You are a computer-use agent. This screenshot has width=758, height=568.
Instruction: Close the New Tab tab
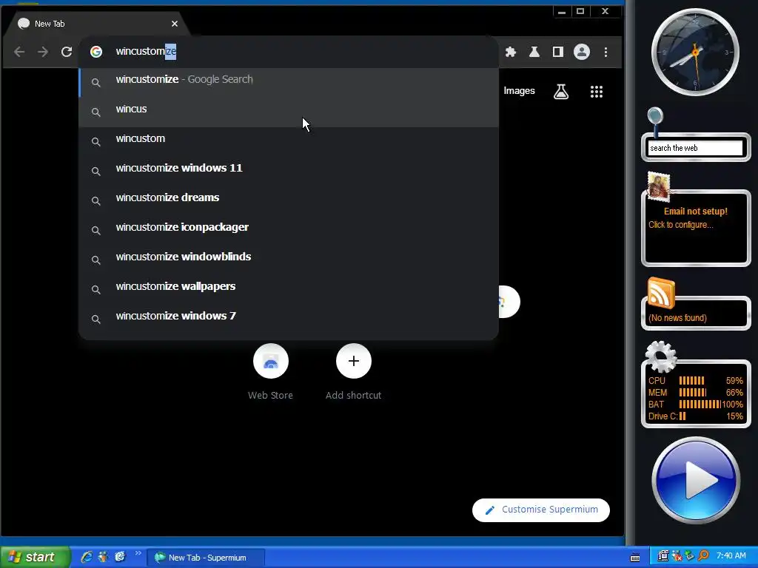click(175, 24)
